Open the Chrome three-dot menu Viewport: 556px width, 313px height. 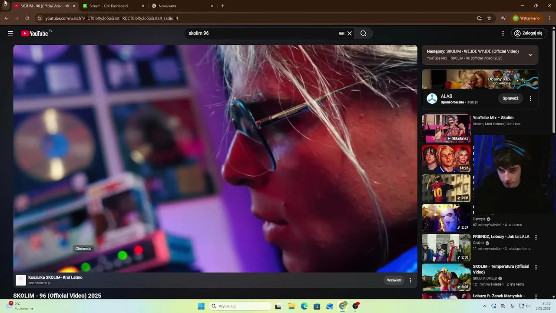(x=549, y=18)
